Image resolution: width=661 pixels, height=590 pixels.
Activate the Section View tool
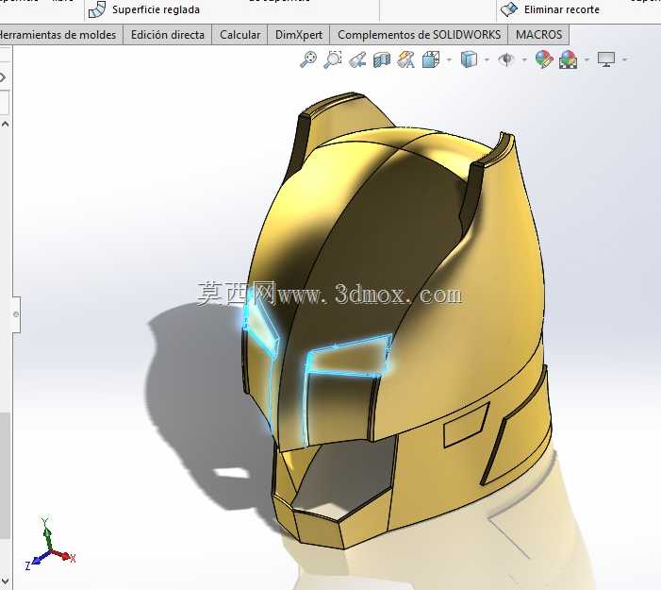click(382, 59)
